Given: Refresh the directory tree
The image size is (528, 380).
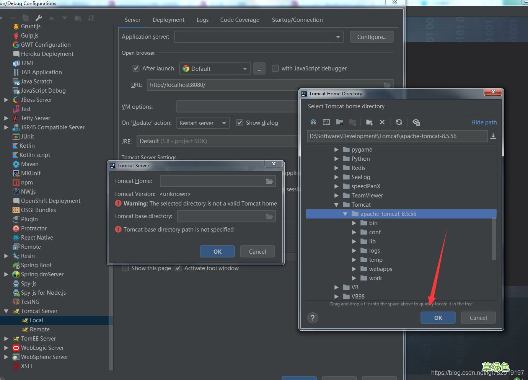Looking at the screenshot, I should point(399,122).
